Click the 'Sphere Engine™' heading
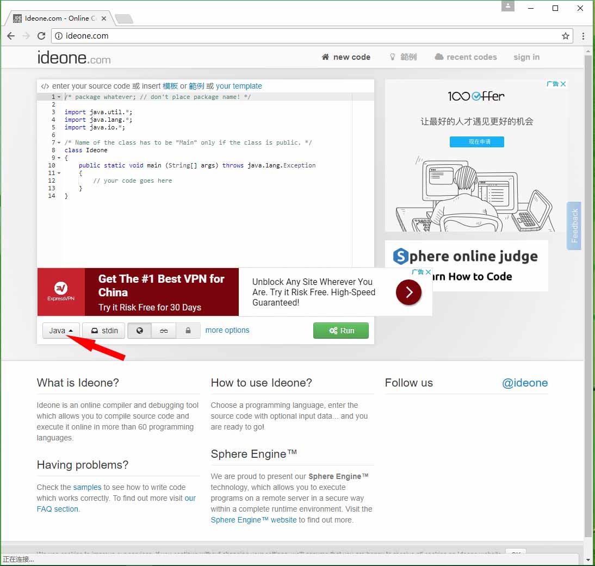 [x=254, y=453]
